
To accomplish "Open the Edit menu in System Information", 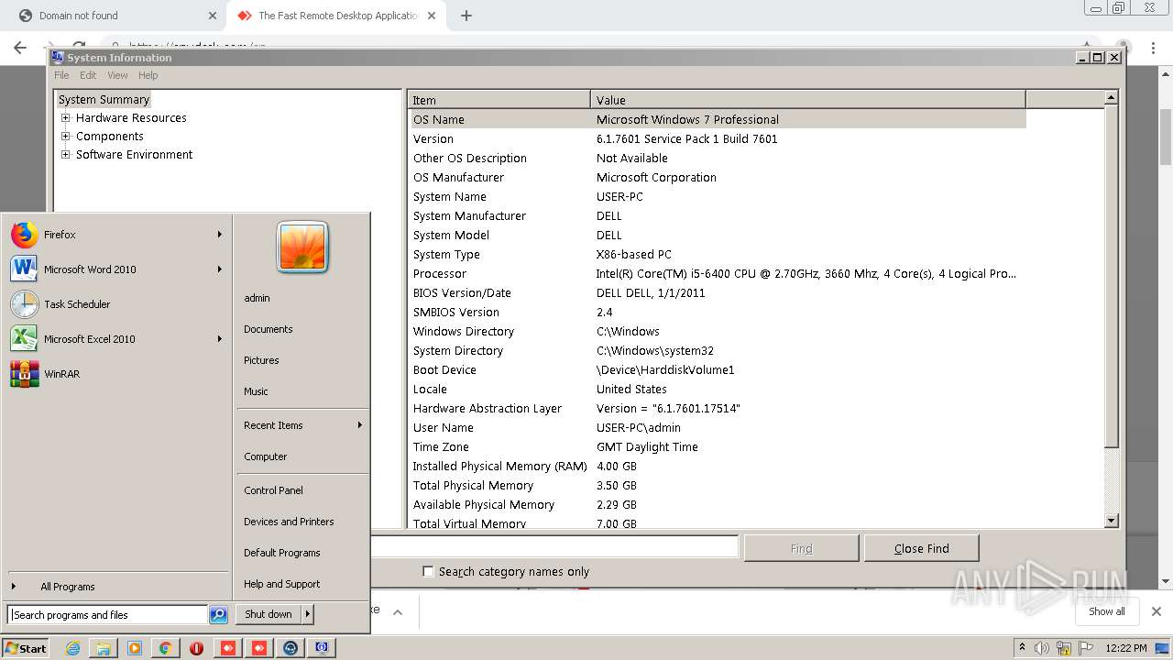I will click(x=88, y=75).
